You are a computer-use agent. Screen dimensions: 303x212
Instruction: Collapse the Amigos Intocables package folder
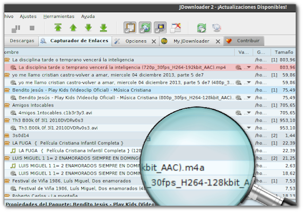point(7,105)
